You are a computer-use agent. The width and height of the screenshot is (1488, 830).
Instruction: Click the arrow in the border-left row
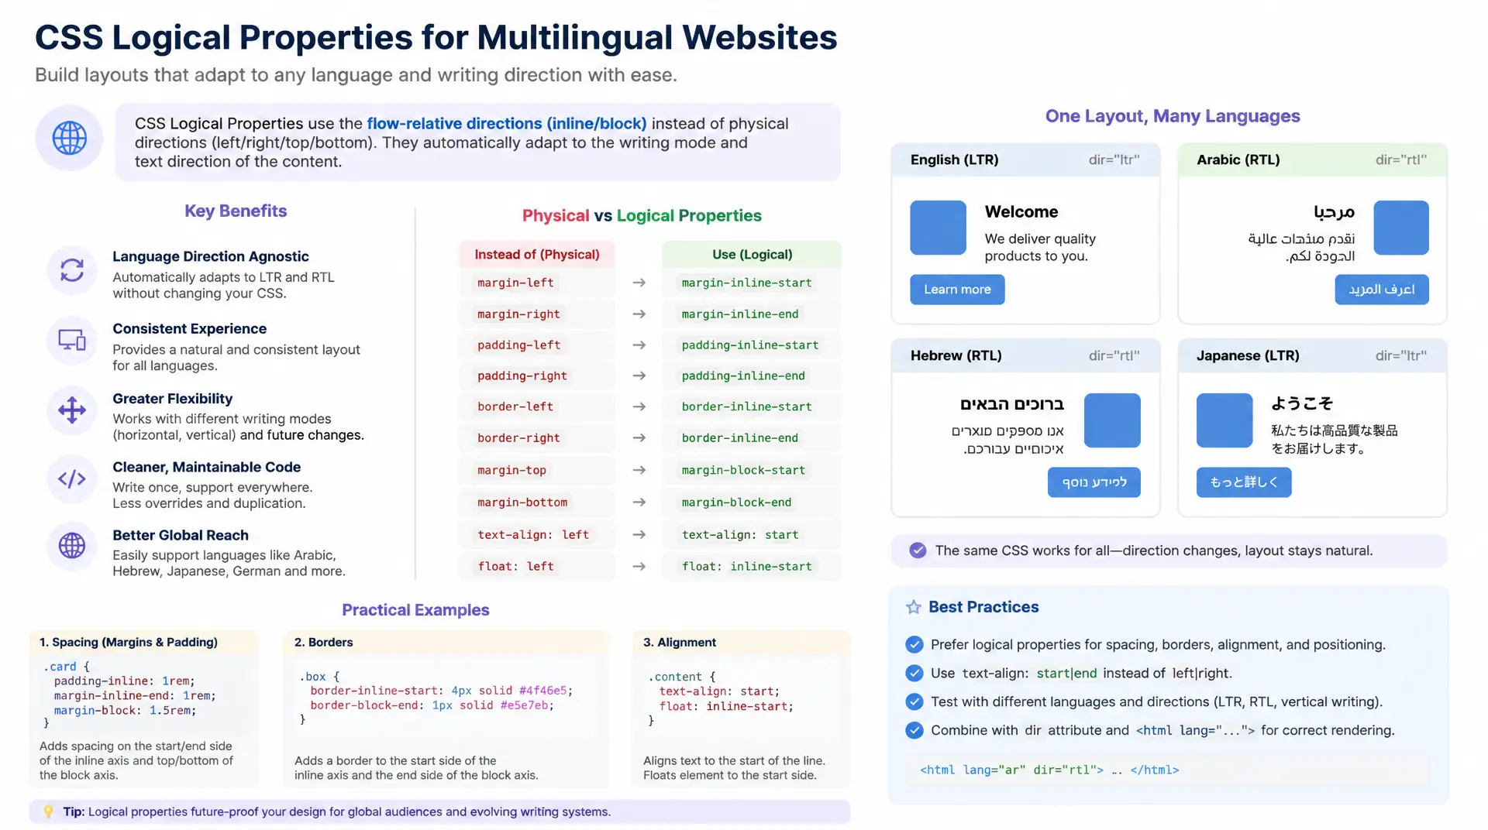coord(639,407)
